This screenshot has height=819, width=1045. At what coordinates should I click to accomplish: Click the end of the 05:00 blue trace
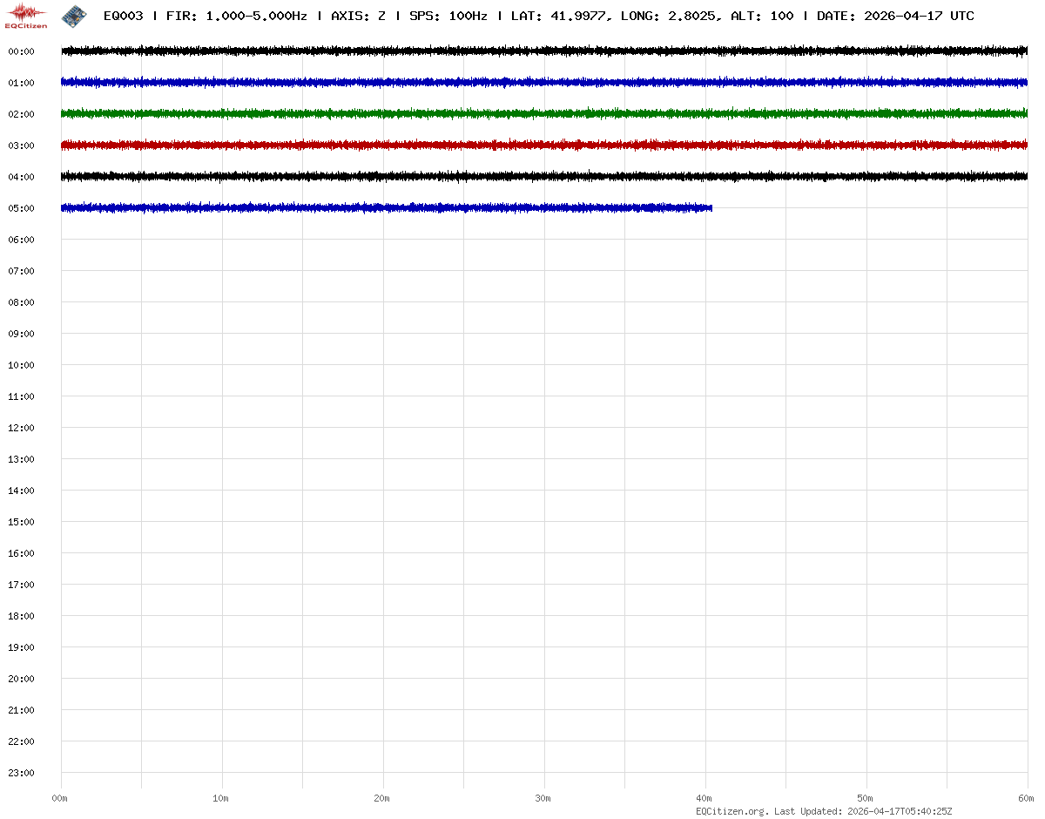[709, 207]
